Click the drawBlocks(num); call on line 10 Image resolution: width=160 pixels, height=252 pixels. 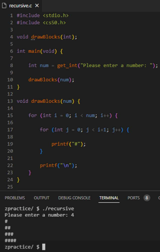click(x=51, y=80)
